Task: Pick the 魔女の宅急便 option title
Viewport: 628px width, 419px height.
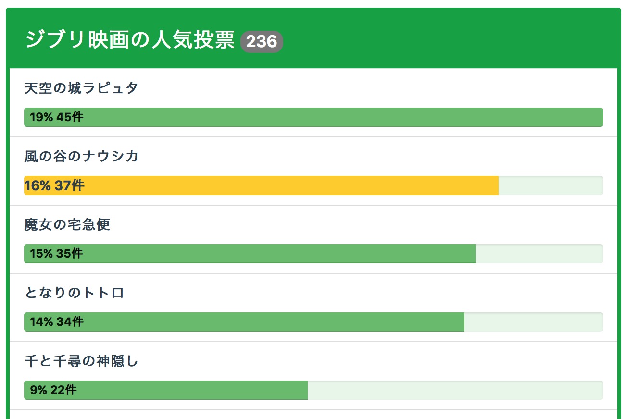Action: tap(67, 225)
